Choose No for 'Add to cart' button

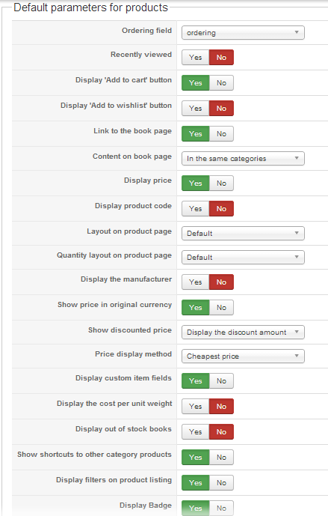point(221,82)
